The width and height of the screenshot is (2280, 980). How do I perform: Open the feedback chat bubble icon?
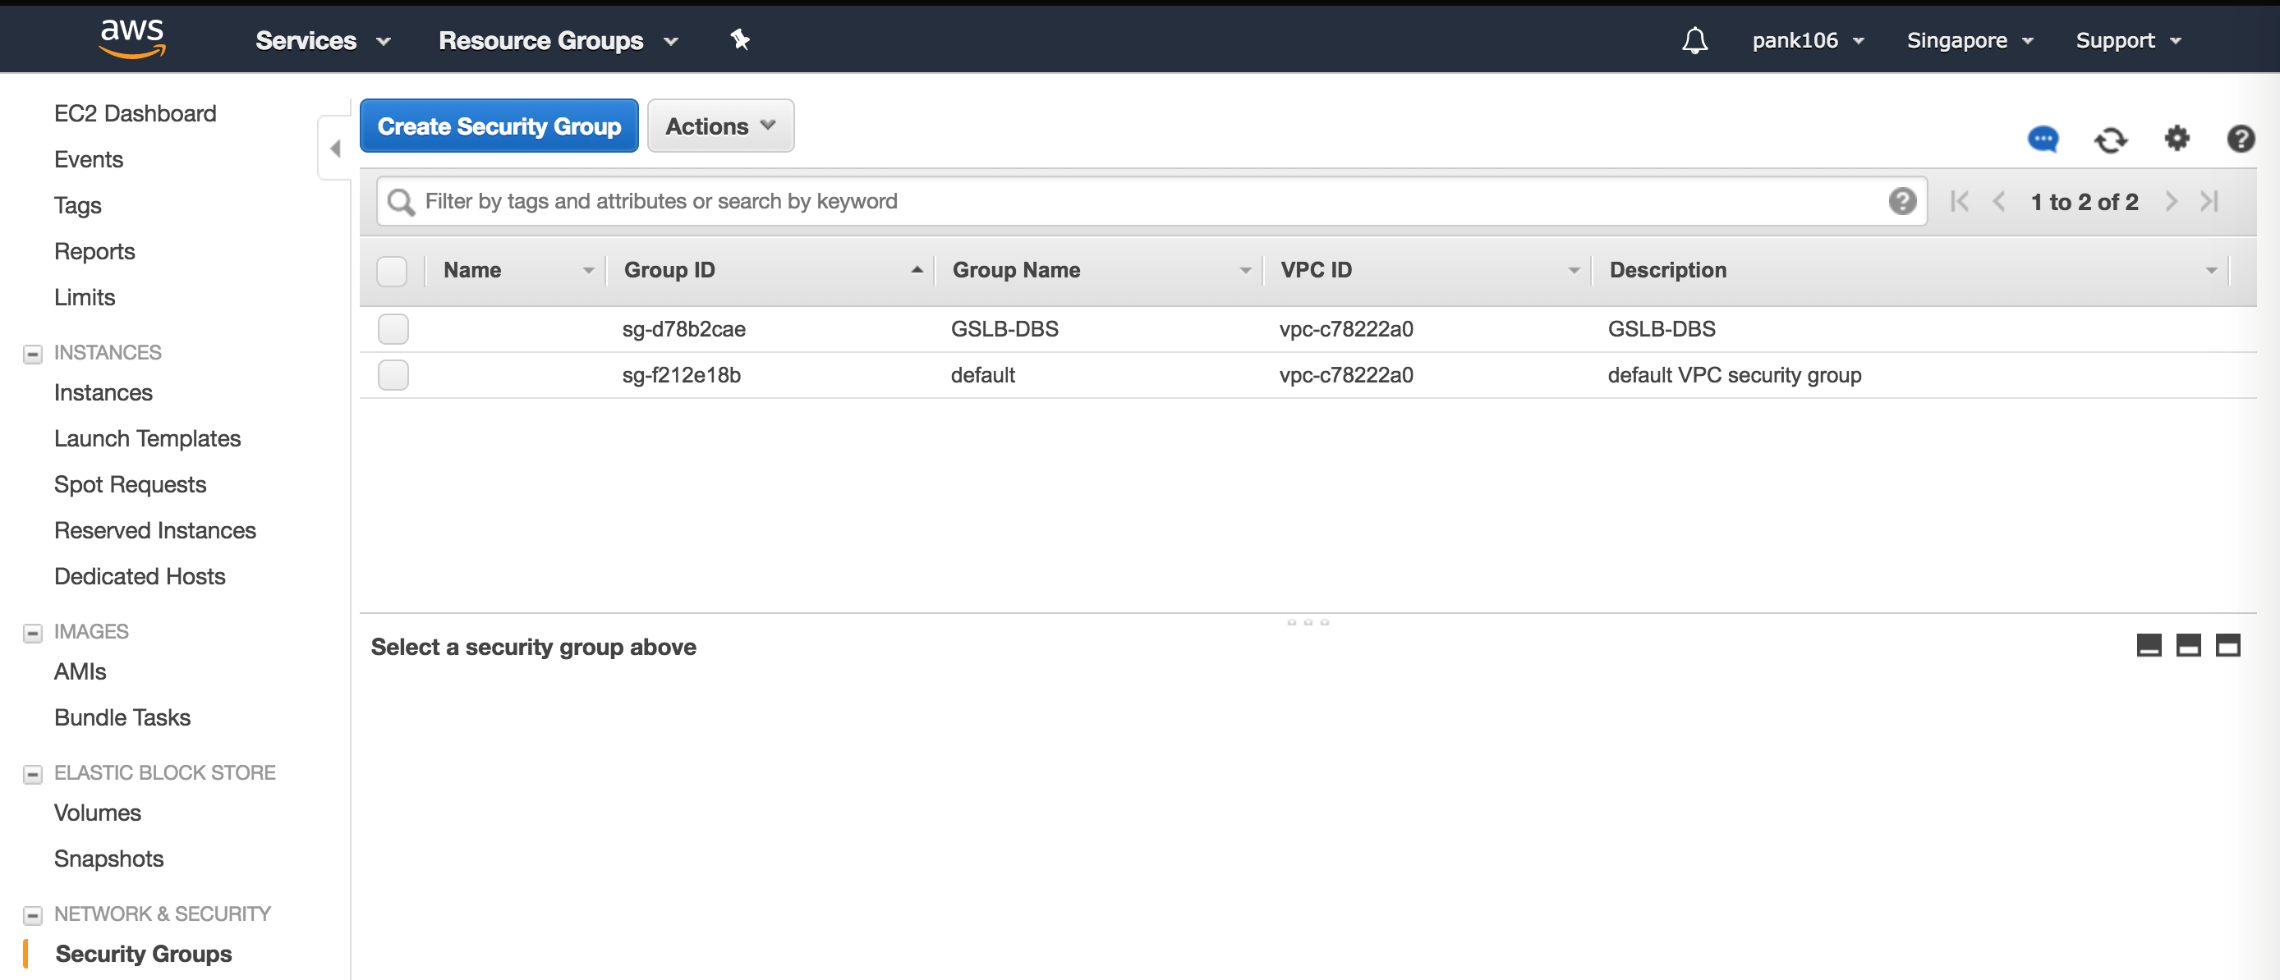coord(2043,139)
